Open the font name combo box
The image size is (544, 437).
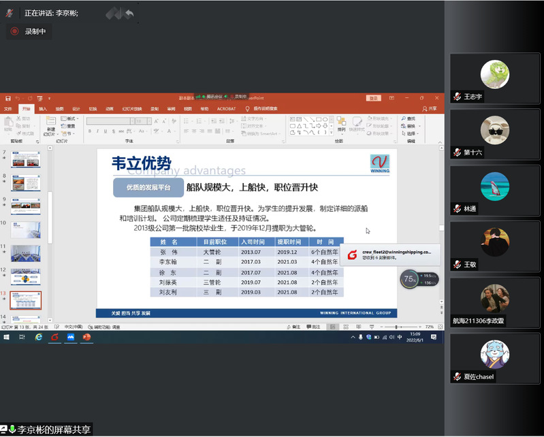(x=110, y=121)
